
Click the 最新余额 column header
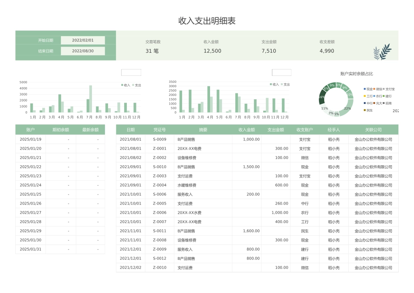(90, 129)
